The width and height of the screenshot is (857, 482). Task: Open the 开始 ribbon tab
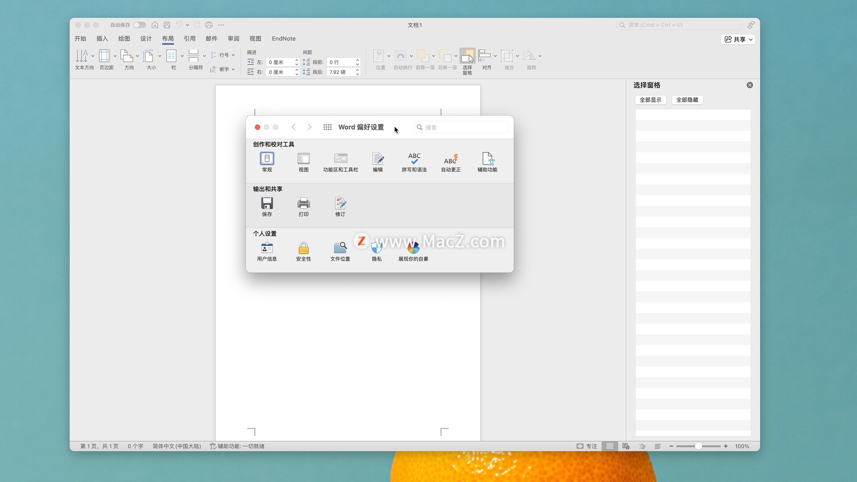80,39
